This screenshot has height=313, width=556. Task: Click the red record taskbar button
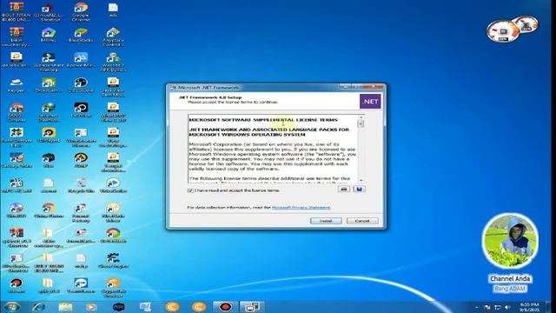225,307
